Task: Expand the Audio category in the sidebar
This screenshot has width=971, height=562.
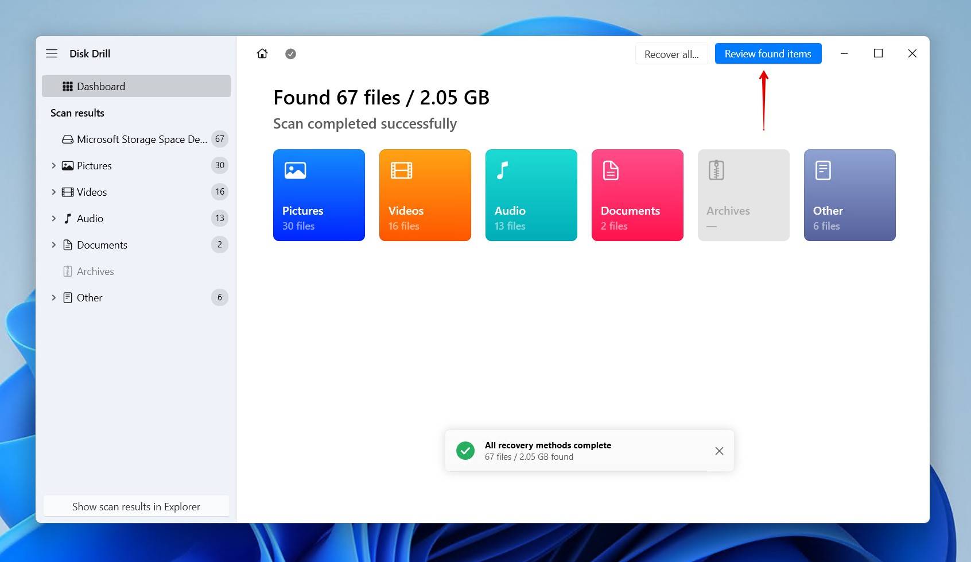Action: coord(55,218)
